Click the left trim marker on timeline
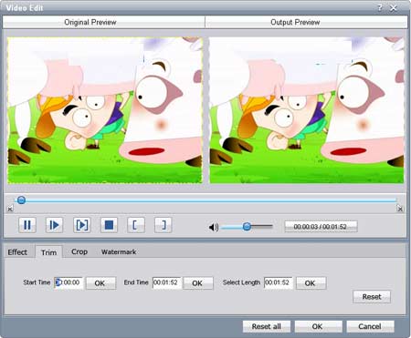This screenshot has width=411, height=338. [10, 209]
